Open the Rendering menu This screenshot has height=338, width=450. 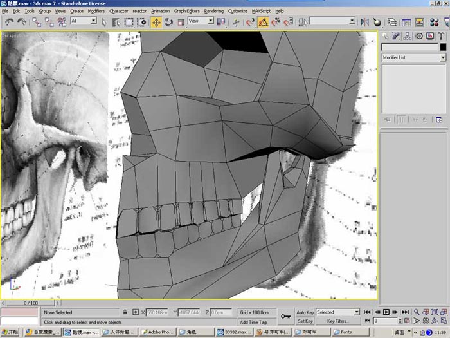tap(214, 11)
